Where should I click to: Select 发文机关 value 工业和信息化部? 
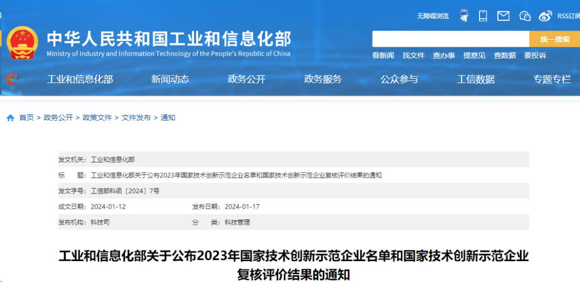click(x=113, y=160)
